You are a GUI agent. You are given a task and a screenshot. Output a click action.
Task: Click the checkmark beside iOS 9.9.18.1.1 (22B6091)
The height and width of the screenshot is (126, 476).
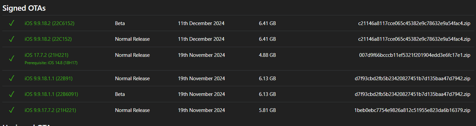(11, 94)
